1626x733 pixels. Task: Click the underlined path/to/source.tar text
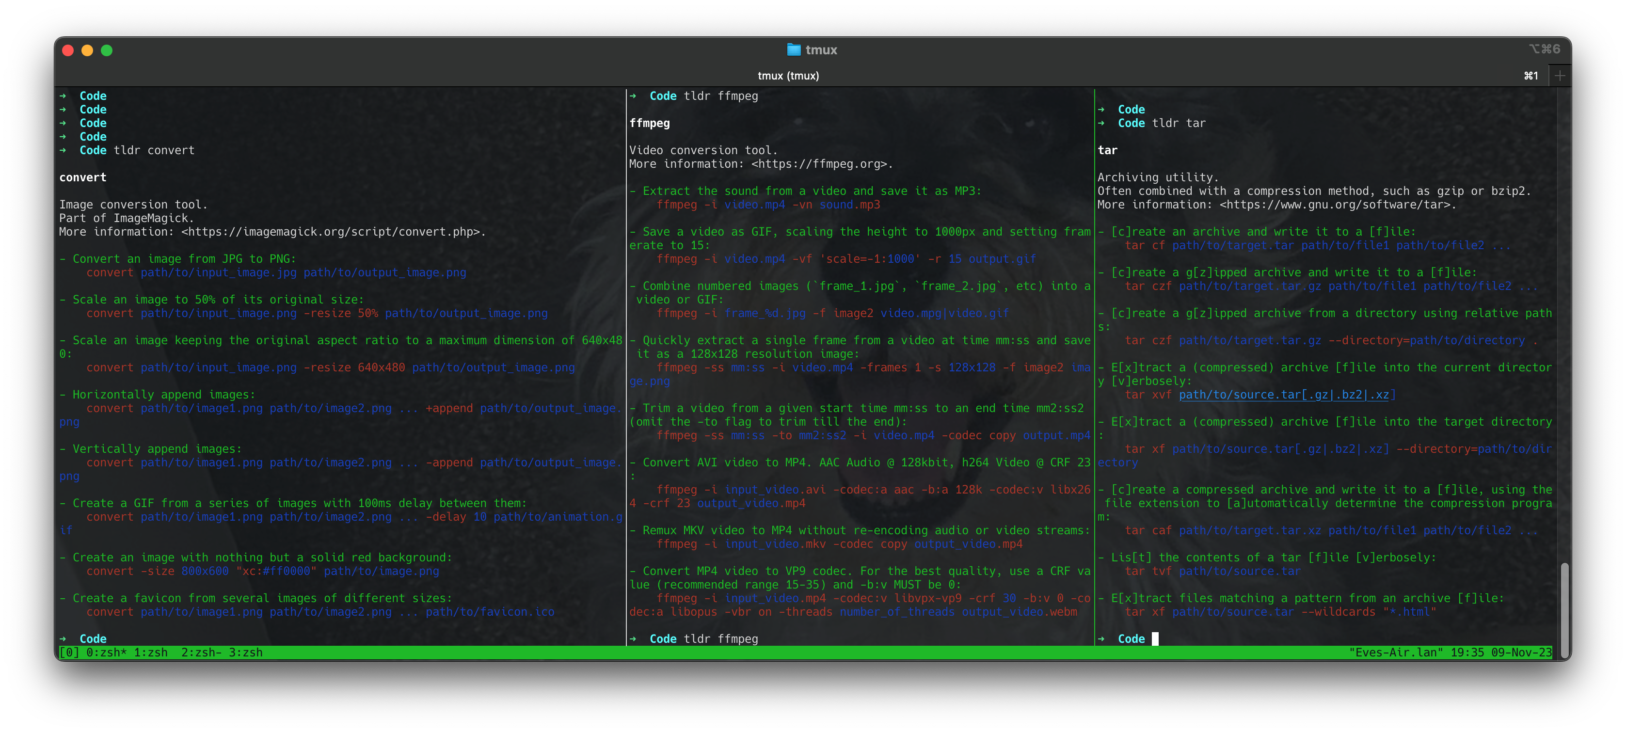coord(1287,395)
